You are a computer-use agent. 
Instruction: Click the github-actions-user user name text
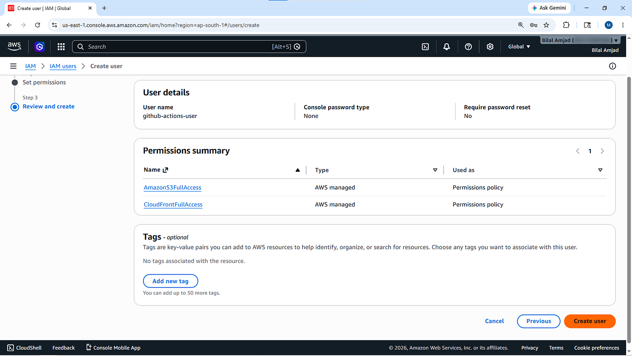(170, 116)
